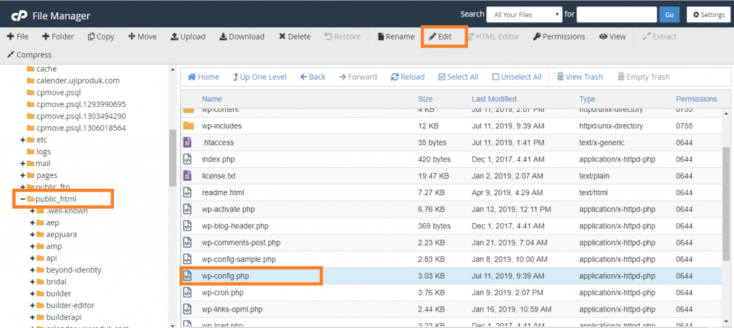
Task: Select cpmove.psql.1293990695 folder in tree
Action: 81,104
